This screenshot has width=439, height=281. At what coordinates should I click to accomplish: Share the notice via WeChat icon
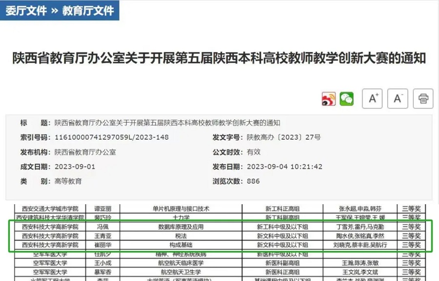[347, 99]
